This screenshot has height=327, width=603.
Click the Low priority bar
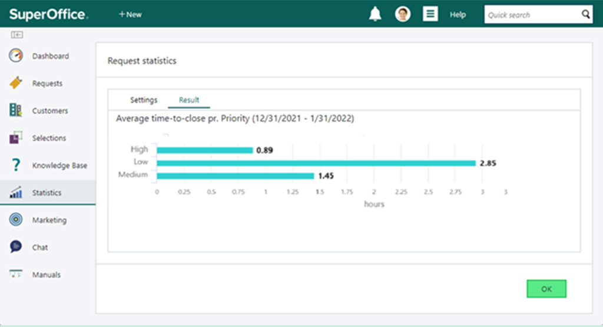[316, 163]
